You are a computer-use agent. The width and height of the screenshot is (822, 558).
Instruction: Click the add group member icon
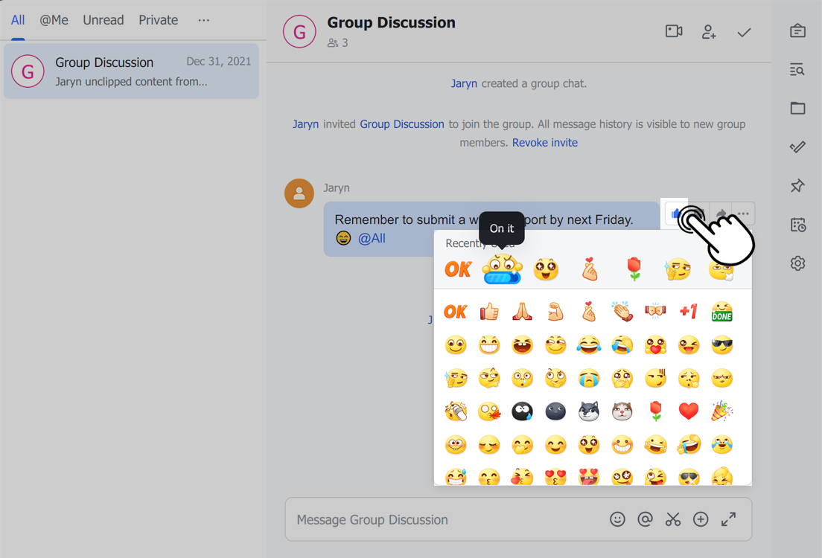click(709, 32)
